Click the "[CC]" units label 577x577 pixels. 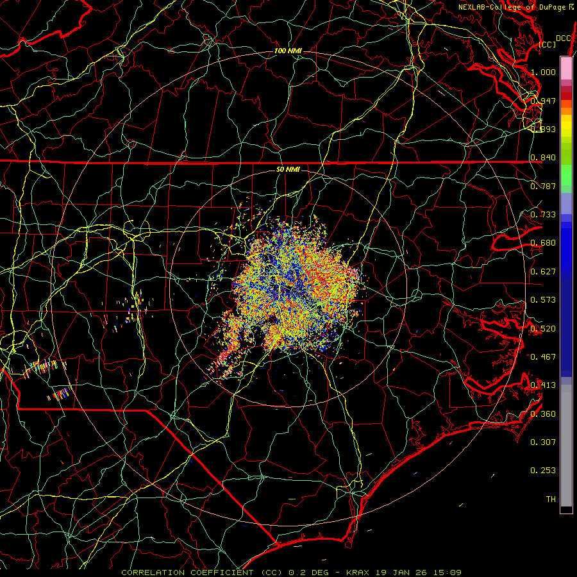pyautogui.click(x=548, y=44)
